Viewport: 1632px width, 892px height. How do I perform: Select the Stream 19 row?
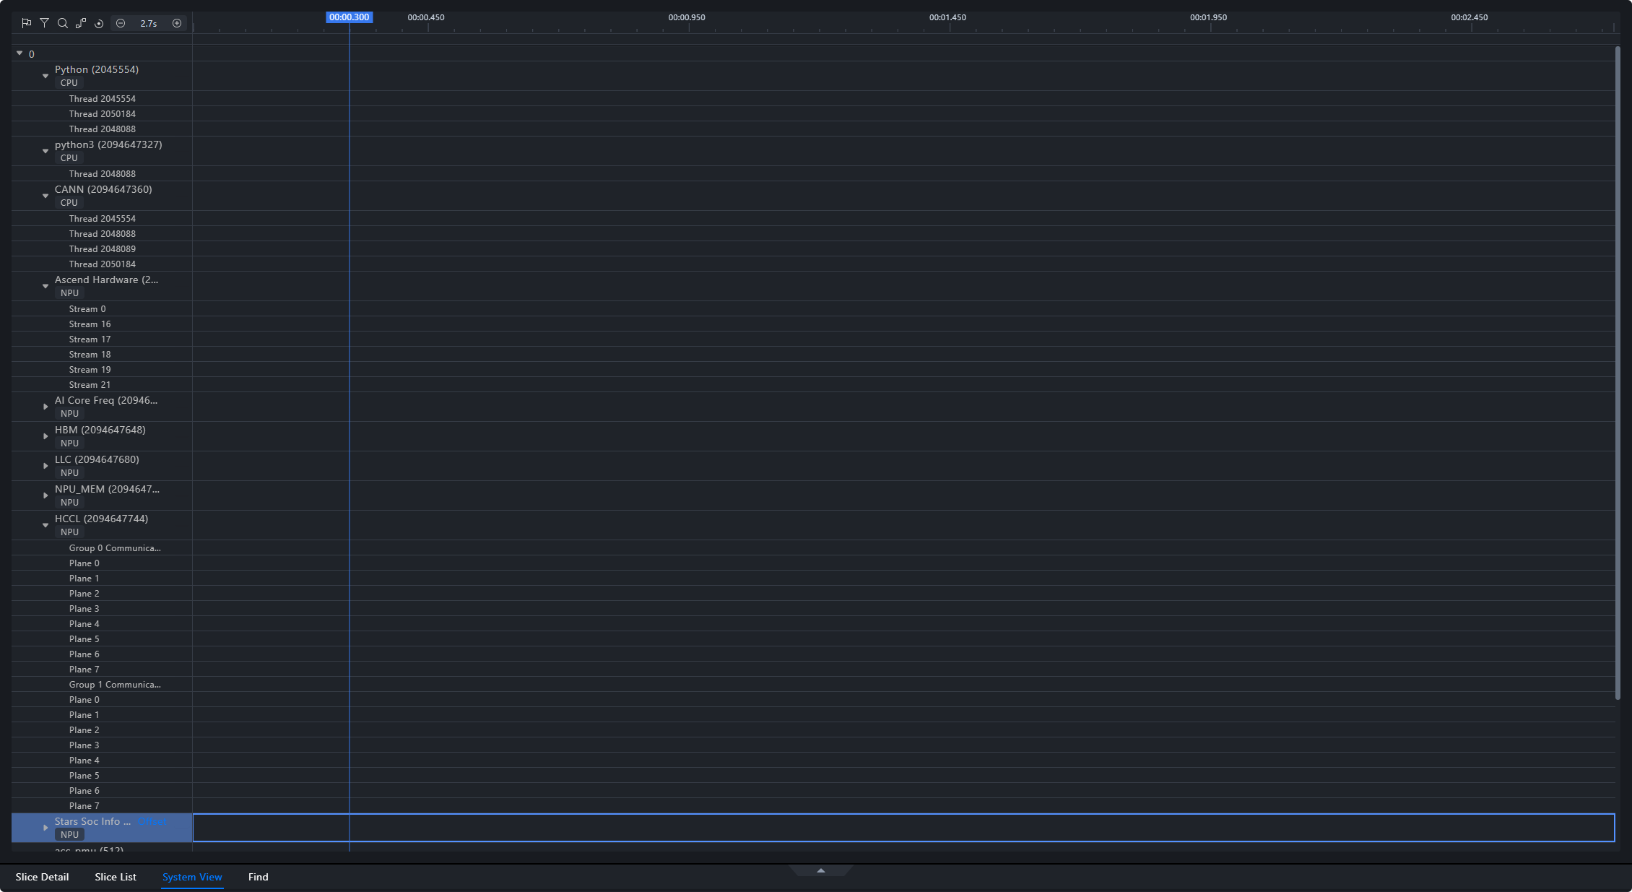[x=102, y=370]
